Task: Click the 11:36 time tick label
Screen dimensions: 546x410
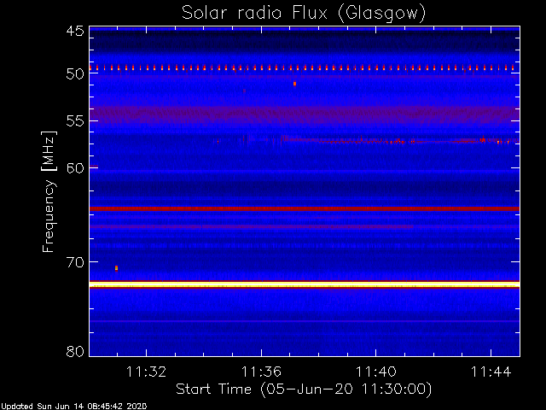Action: (261, 372)
